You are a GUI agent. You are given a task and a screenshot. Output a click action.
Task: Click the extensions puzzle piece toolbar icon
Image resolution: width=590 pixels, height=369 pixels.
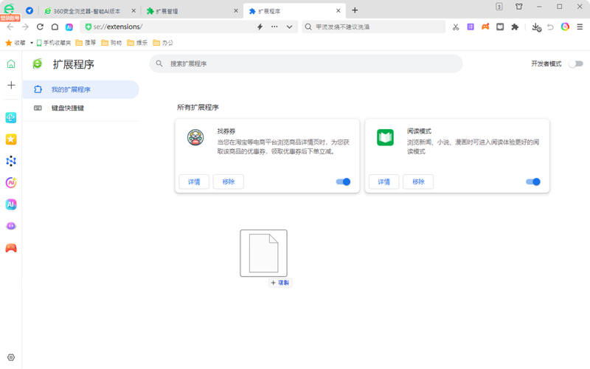click(515, 27)
